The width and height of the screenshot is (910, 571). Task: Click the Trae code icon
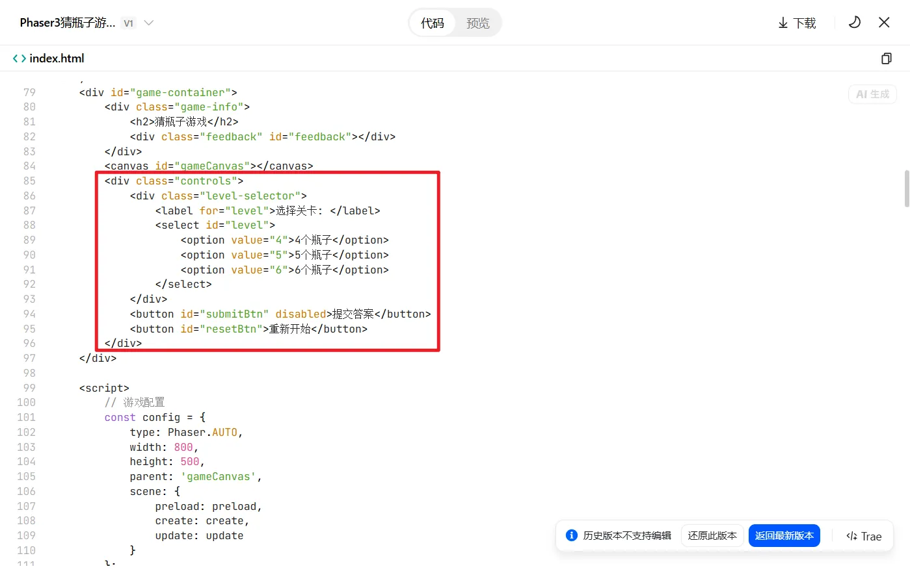[x=851, y=536]
